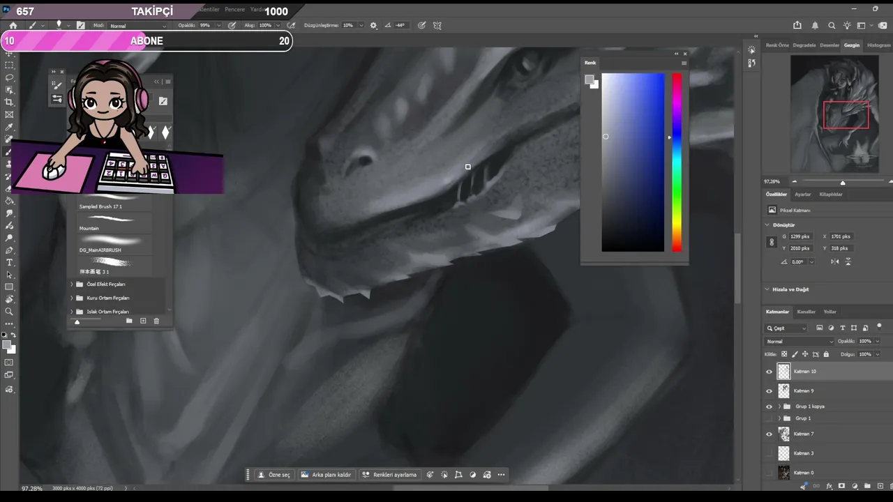This screenshot has height=502, width=893.
Task: Add a layer style with the fx icon
Action: (x=829, y=486)
